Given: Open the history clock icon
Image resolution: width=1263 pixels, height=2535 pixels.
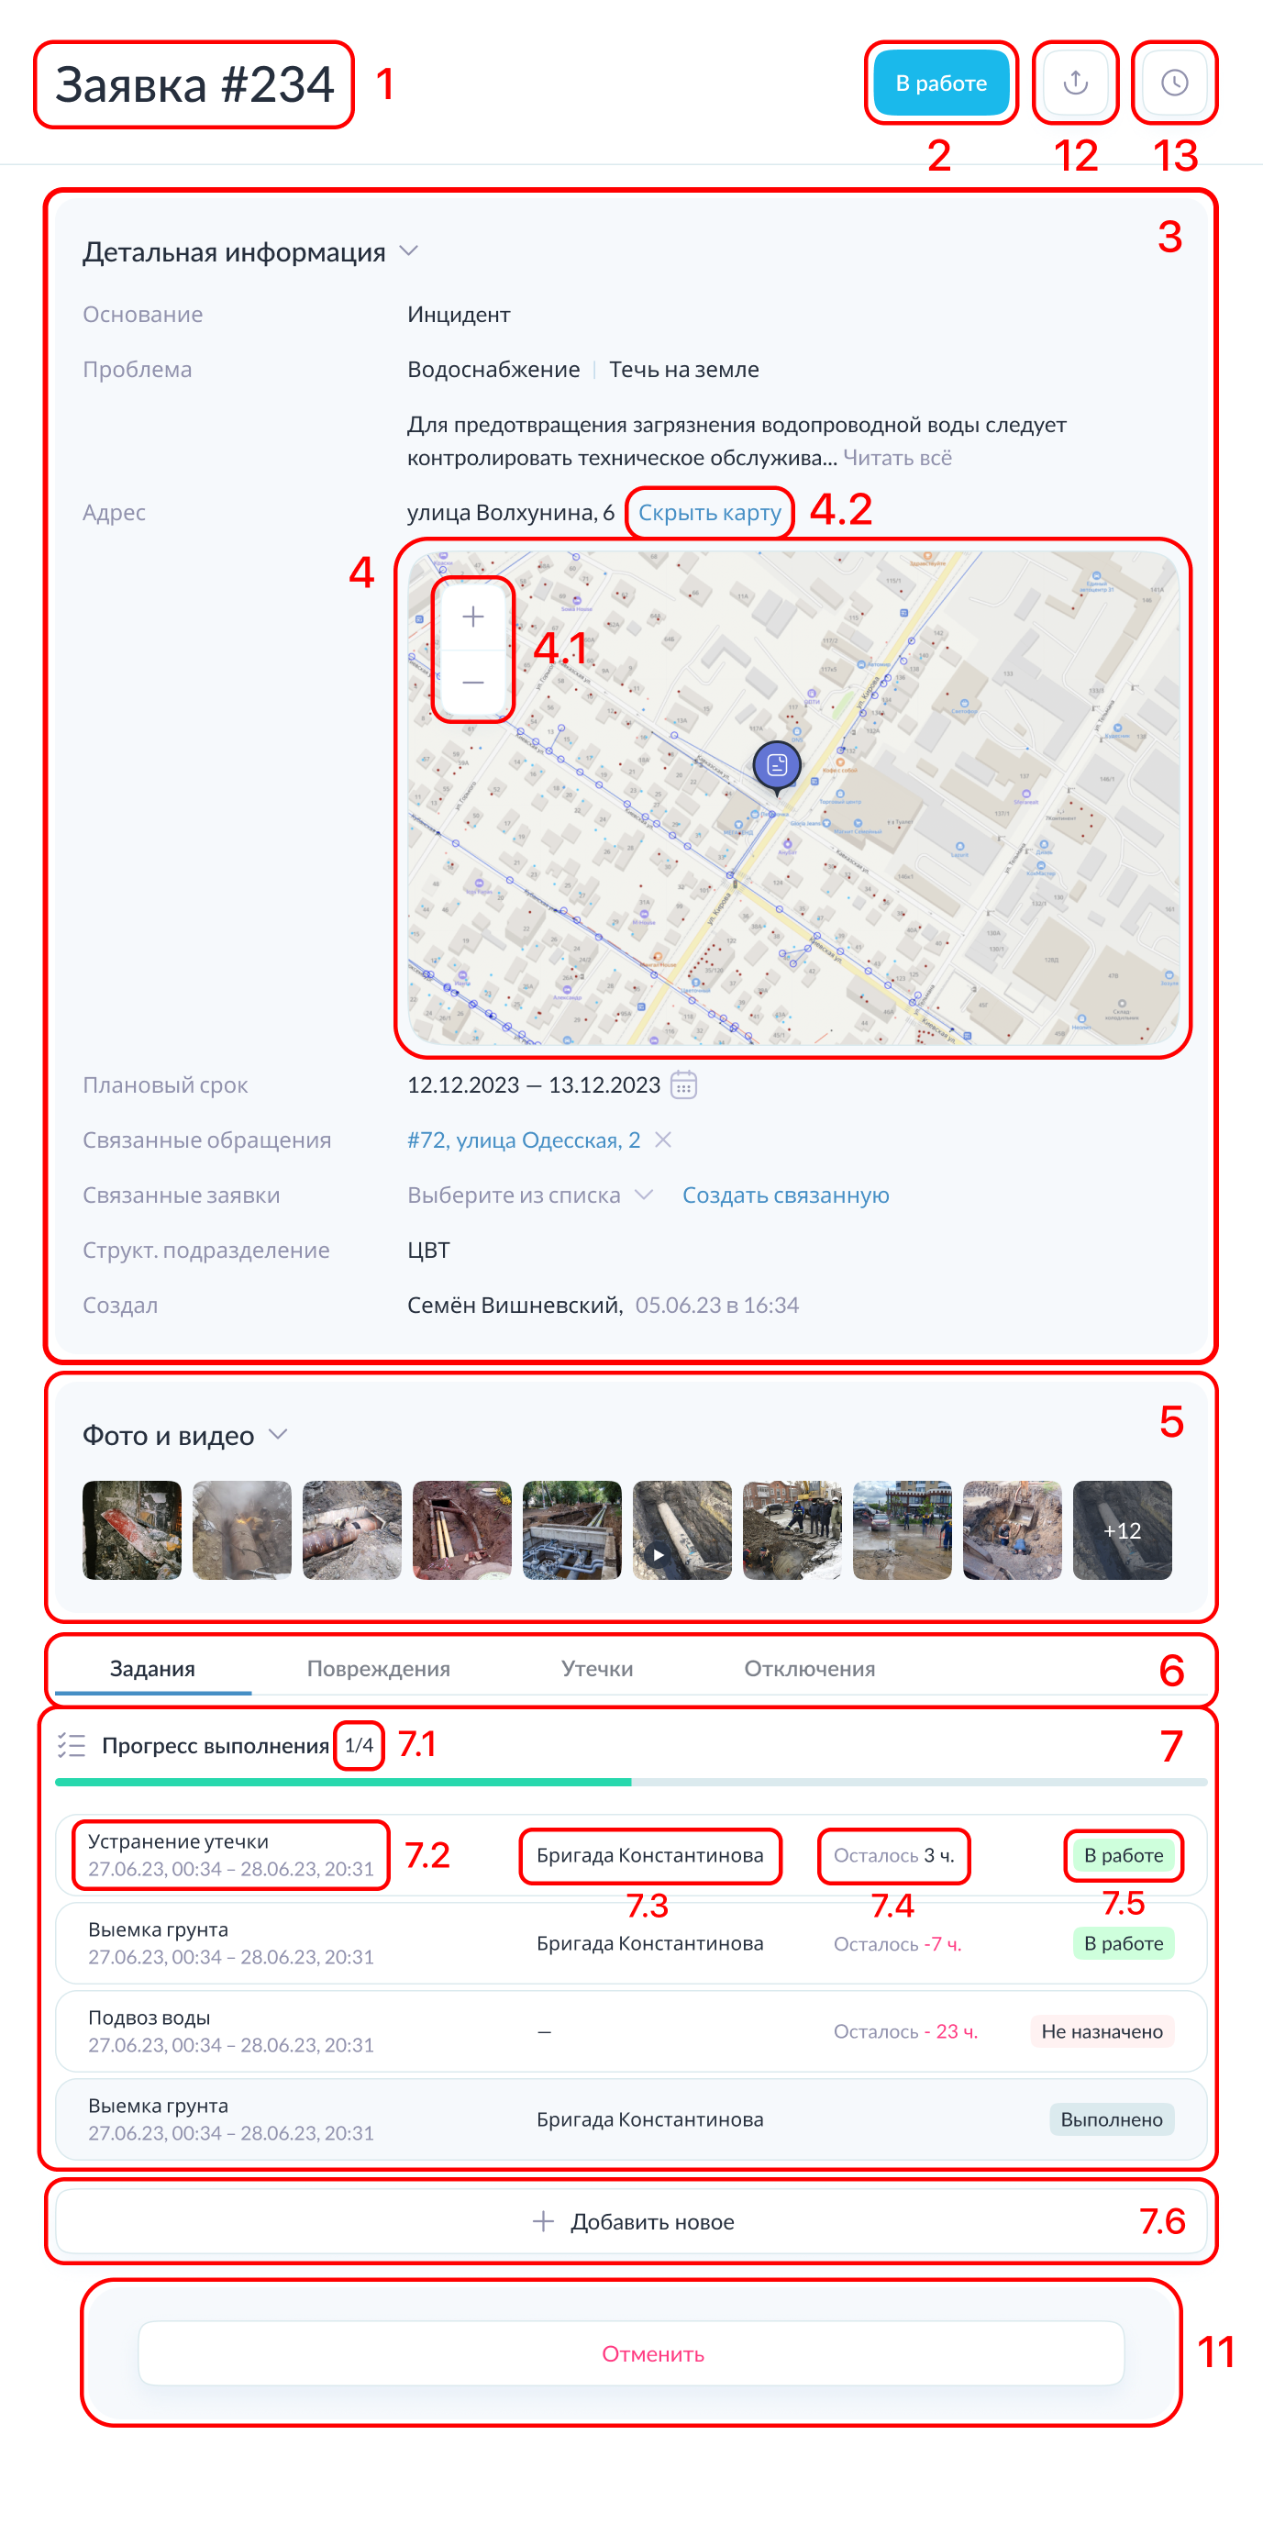Looking at the screenshot, I should point(1173,83).
